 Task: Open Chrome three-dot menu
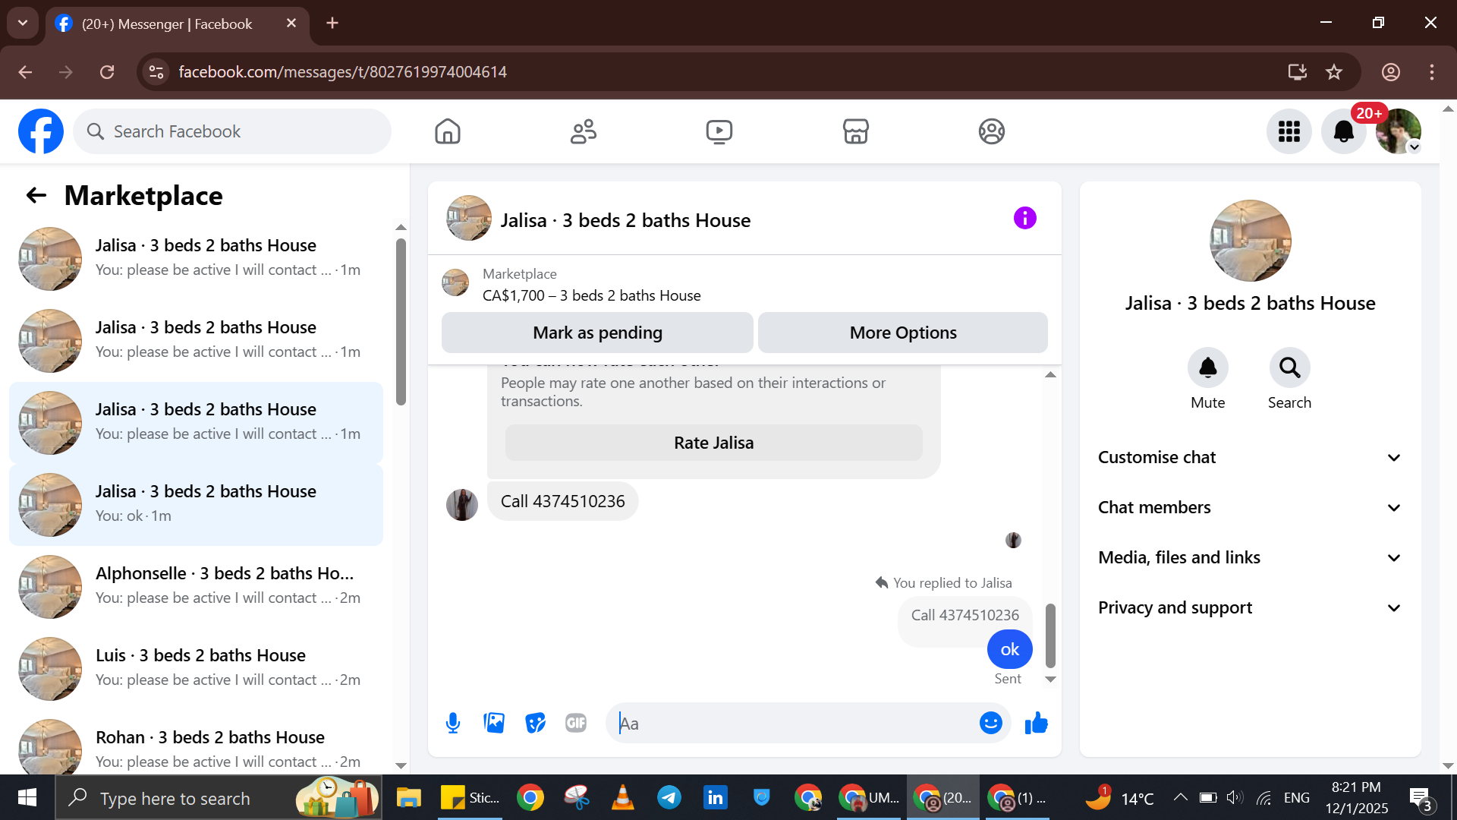[1431, 72]
